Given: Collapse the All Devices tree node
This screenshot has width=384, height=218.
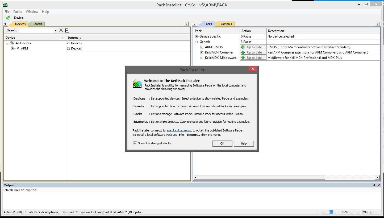Looking at the screenshot, I should (7, 43).
